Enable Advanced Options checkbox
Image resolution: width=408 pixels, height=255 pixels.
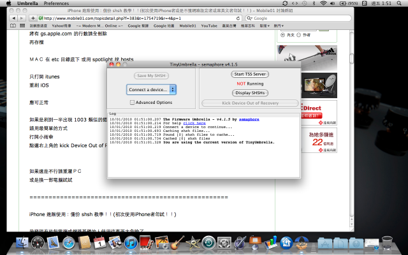(132, 103)
